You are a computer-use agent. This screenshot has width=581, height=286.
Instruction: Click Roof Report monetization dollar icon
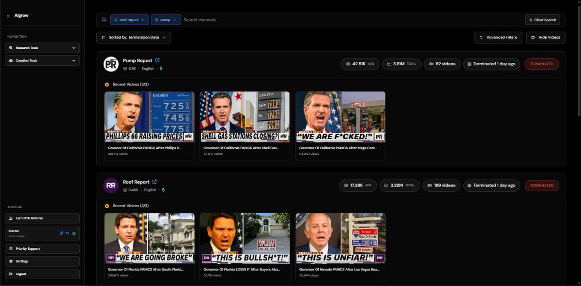click(163, 190)
